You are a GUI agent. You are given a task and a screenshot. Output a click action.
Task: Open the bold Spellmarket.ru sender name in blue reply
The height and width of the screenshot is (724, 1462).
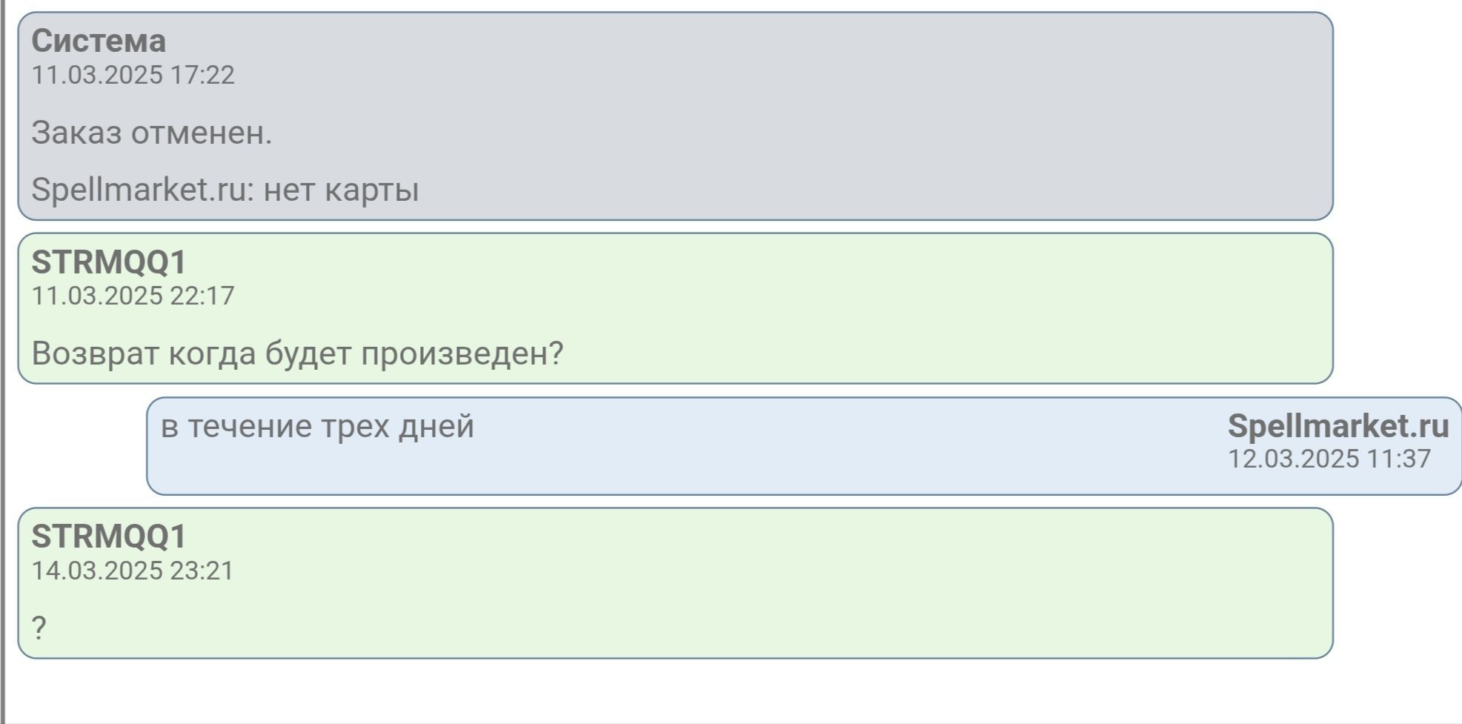[x=1338, y=425]
